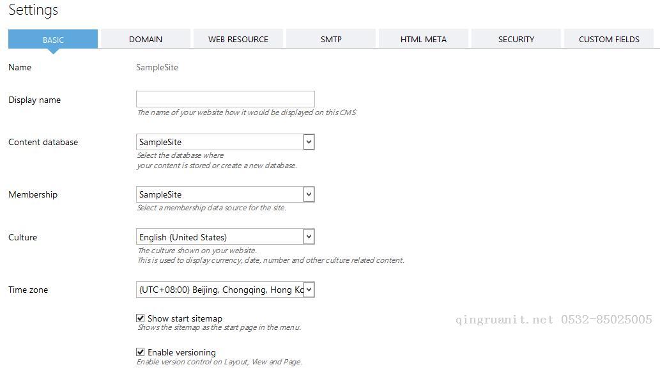Click hint 'Shows the sitemap as the start page'
The image size is (660, 381).
(x=219, y=327)
